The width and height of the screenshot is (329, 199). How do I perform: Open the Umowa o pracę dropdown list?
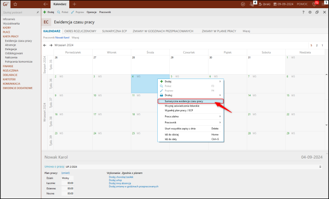[320, 166]
